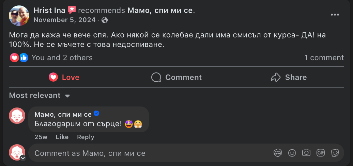The image size is (353, 166).
Task: Click the avatar sticker icon in comment box
Action: (278, 153)
